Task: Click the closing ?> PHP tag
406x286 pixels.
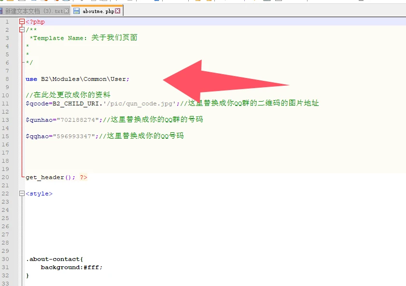Action: [84, 177]
